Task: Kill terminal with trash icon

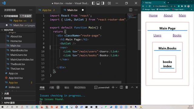Action: [x=127, y=88]
